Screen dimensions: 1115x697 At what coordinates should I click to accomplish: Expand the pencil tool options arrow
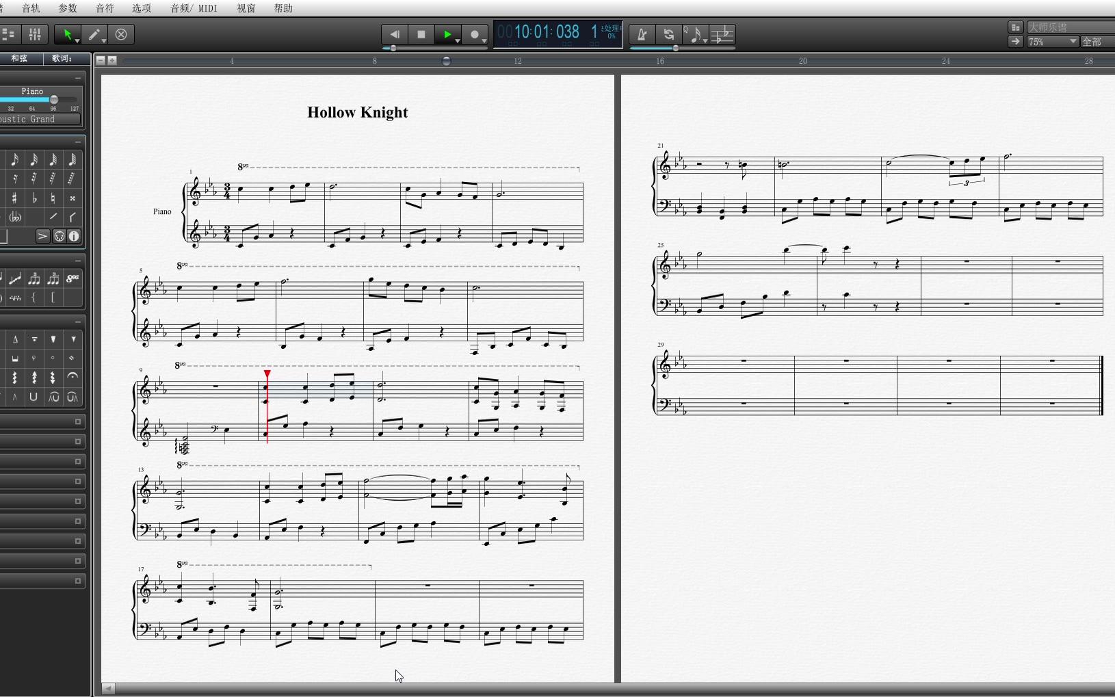tap(104, 41)
